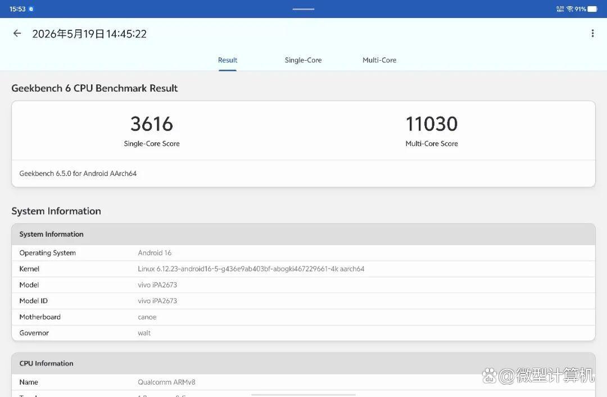Select the Motherboard row label
Image resolution: width=607 pixels, height=397 pixels.
(x=40, y=317)
